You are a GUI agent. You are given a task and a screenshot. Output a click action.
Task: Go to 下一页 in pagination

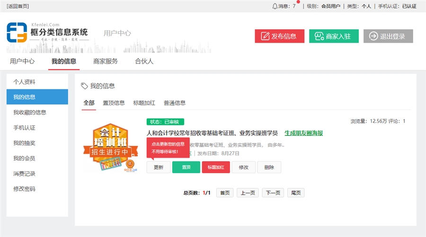273,193
